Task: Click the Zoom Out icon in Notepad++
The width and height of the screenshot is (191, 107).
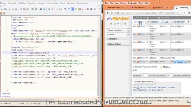Action: click(x=53, y=9)
